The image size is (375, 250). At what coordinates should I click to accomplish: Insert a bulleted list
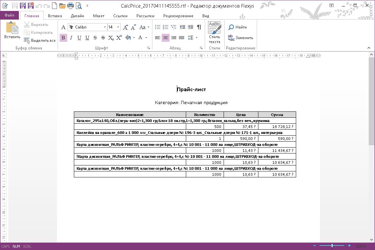[x=158, y=27]
